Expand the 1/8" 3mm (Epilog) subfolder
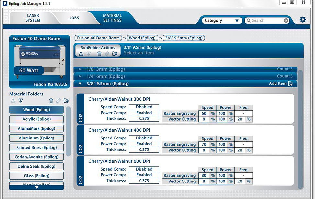 click(80, 69)
